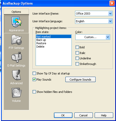The width and height of the screenshot is (116, 121).
Task: Uncheck the Play Sounds checkbox
Action: pos(34,80)
